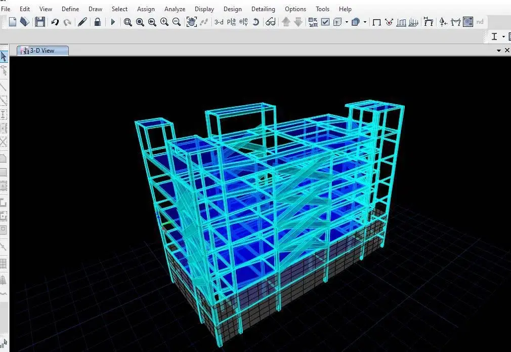
Task: Open the Detailing menu
Action: (x=263, y=9)
